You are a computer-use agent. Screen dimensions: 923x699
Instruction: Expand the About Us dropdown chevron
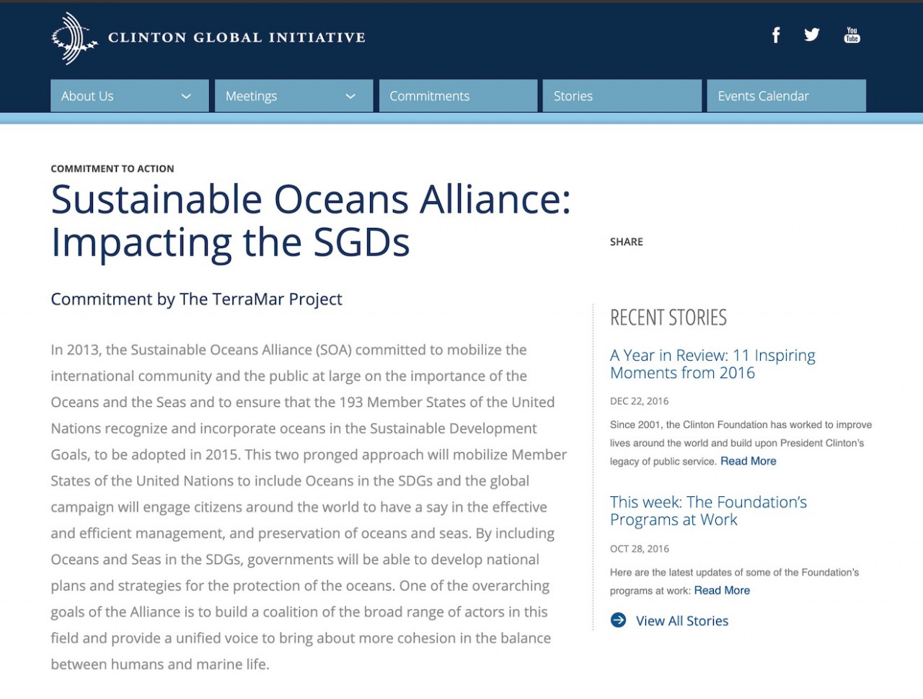click(186, 97)
